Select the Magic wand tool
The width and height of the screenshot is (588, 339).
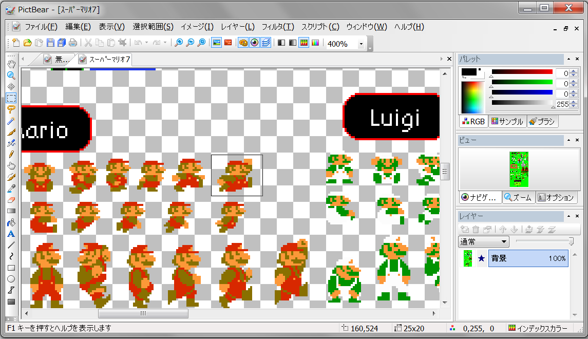pos(11,121)
